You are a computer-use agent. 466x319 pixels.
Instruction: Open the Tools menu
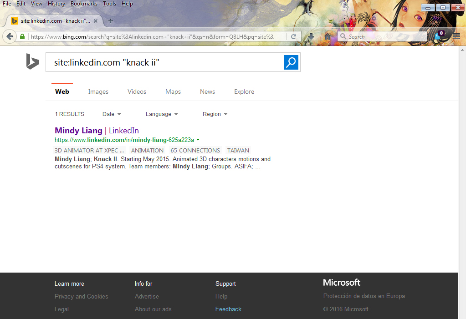click(x=109, y=4)
